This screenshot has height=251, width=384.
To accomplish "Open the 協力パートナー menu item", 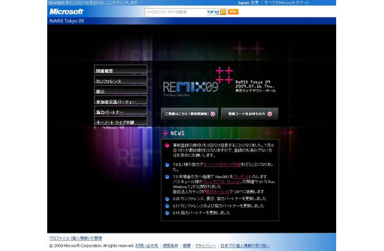I will [x=120, y=110].
